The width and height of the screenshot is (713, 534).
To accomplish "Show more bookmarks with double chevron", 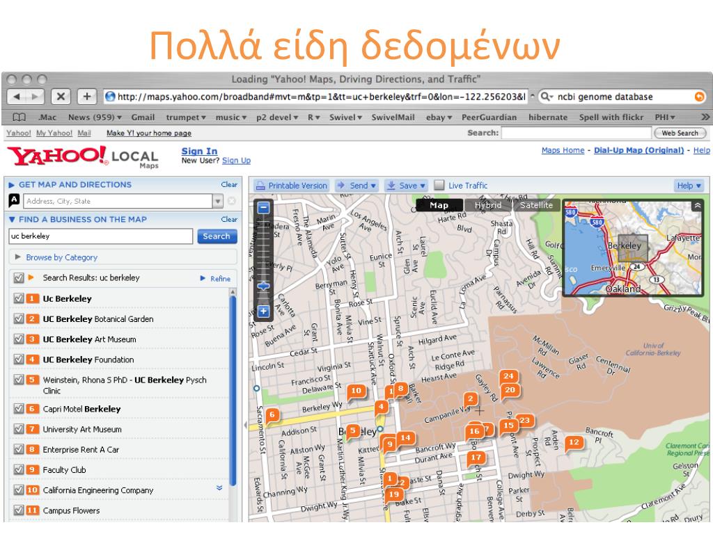I will coord(705,117).
